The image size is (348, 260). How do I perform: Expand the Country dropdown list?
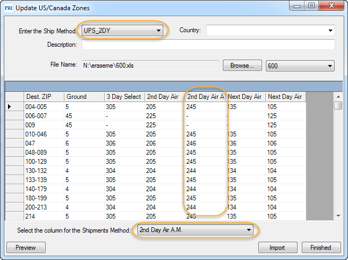pos(270,31)
